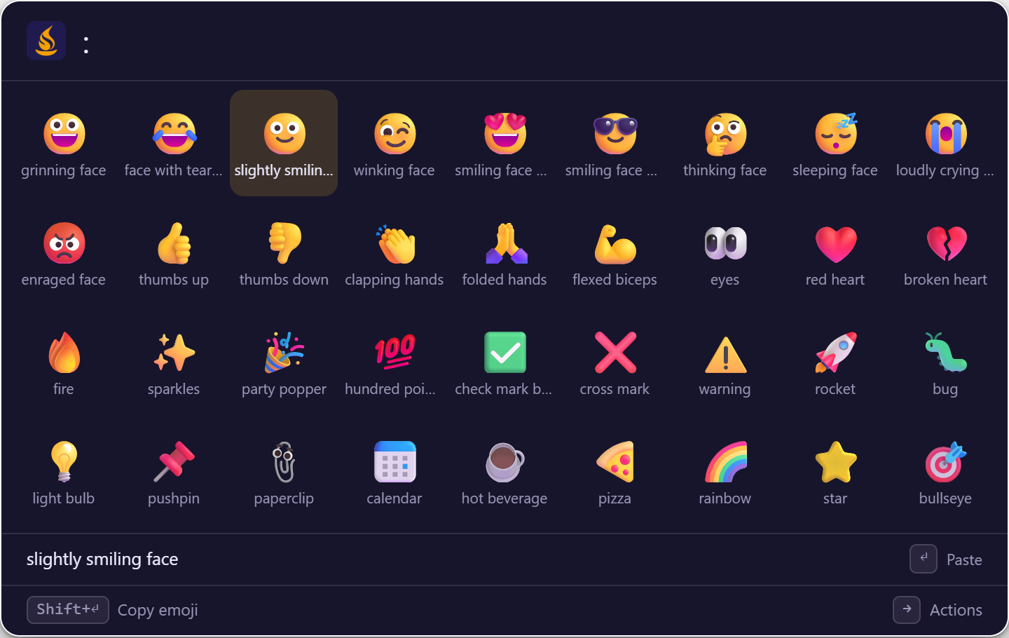This screenshot has width=1009, height=638.
Task: Select the enraged face emoji
Action: pyautogui.click(x=64, y=252)
